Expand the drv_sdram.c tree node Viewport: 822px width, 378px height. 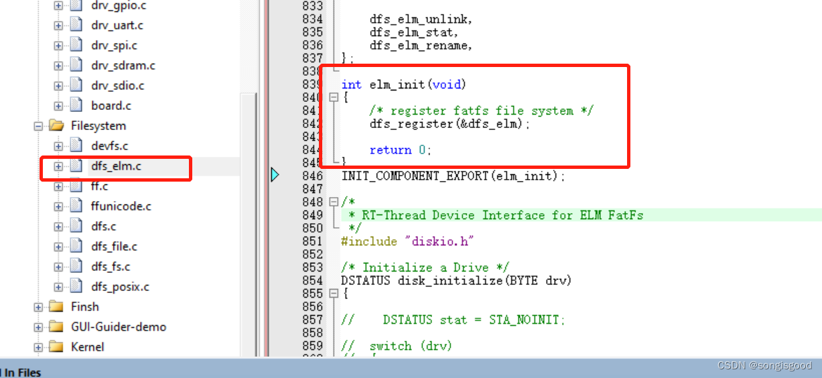pyautogui.click(x=58, y=66)
